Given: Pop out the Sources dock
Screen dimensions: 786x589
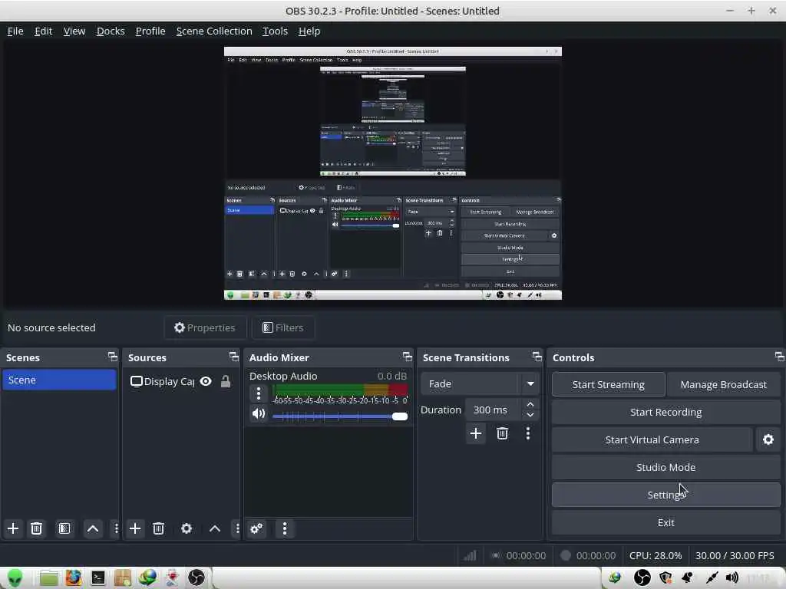Looking at the screenshot, I should (233, 357).
